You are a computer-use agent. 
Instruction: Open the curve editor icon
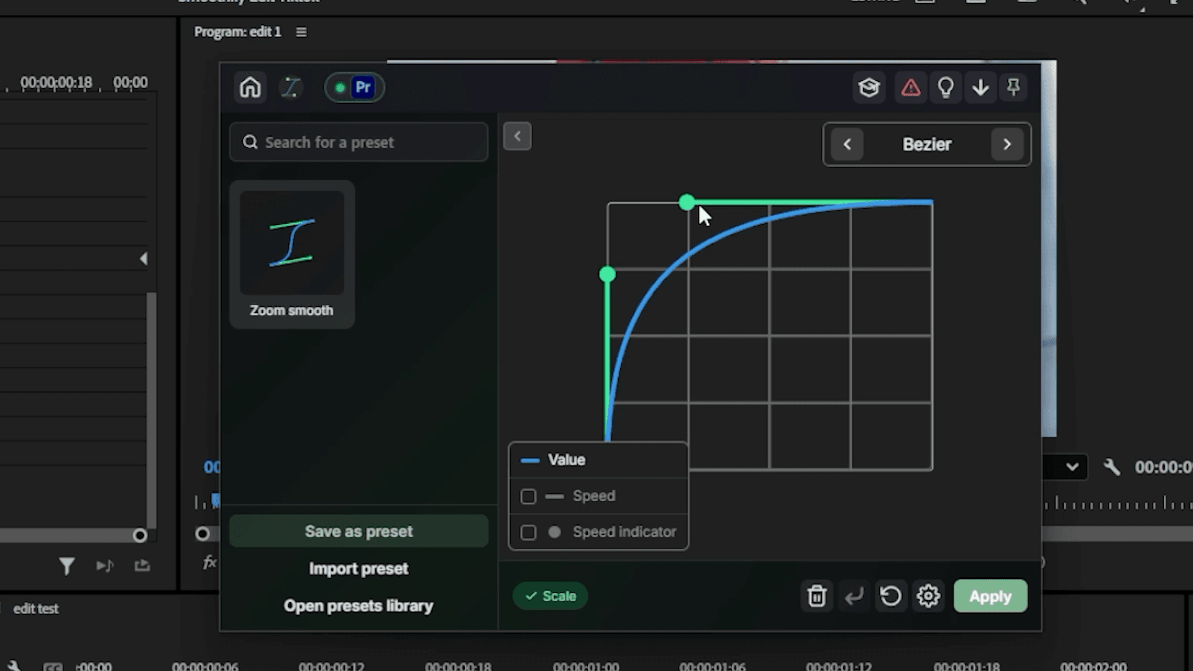pyautogui.click(x=291, y=88)
